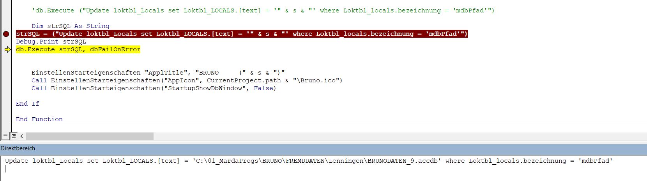
Task: Click the yellow execution pointer arrow
Action: tap(7, 50)
